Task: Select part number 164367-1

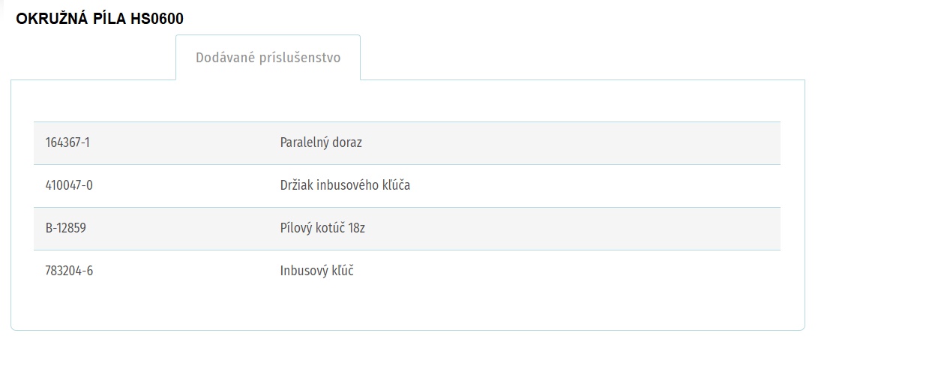Action: [x=67, y=142]
